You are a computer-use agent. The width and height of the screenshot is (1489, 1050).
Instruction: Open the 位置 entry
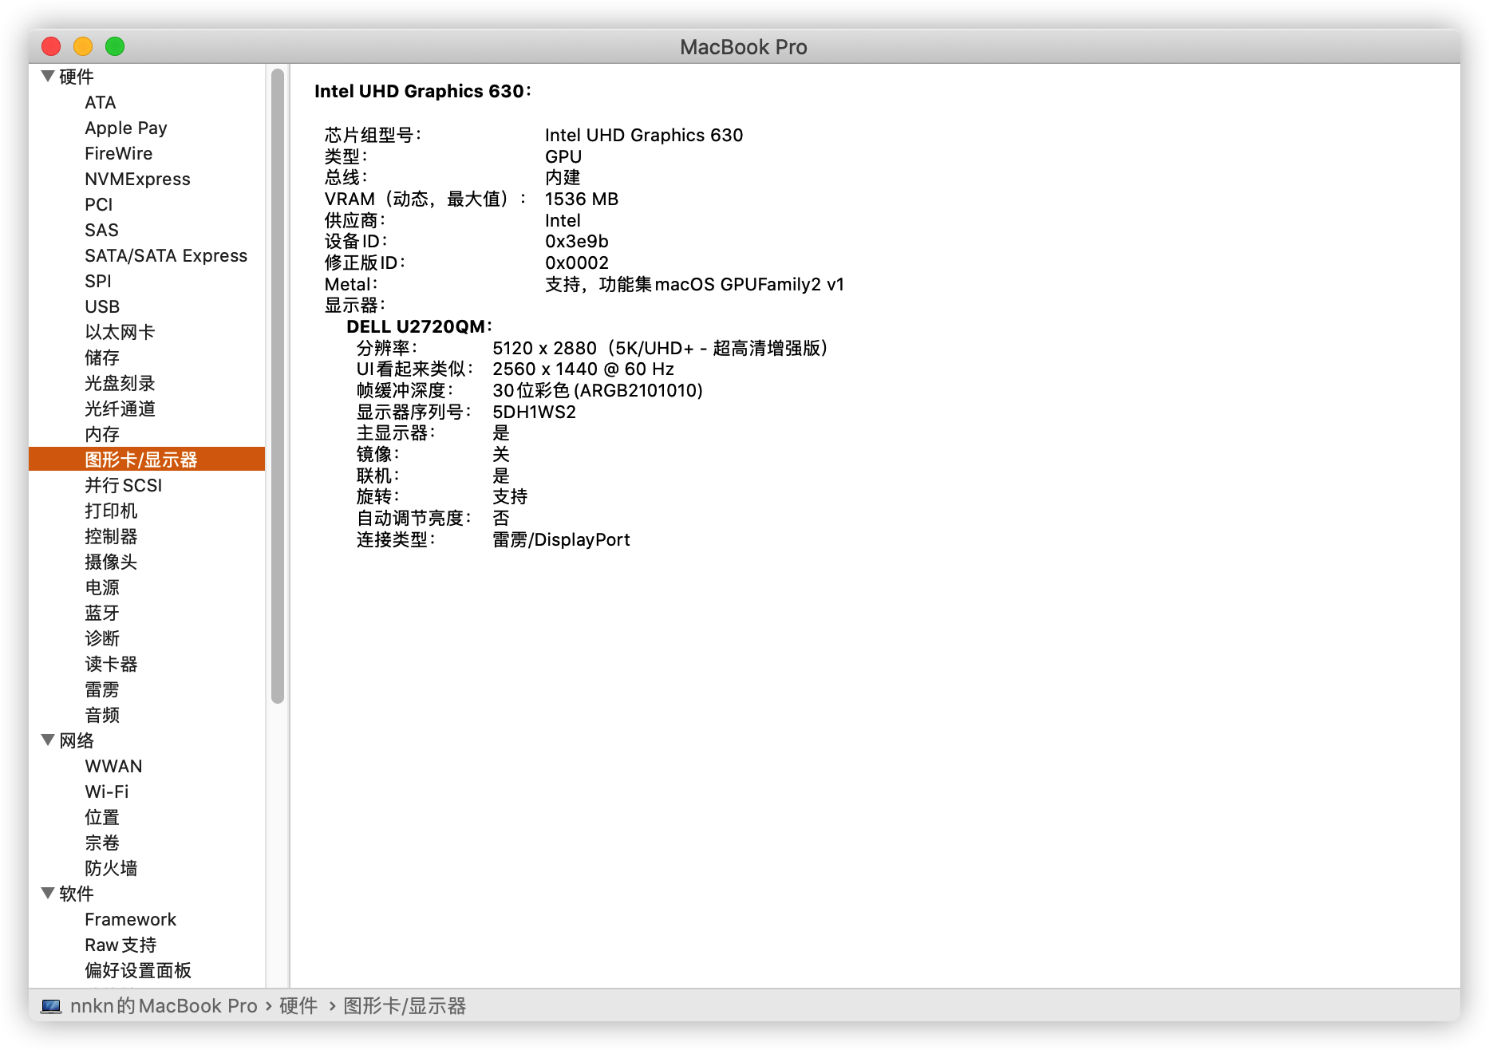pyautogui.click(x=102, y=817)
